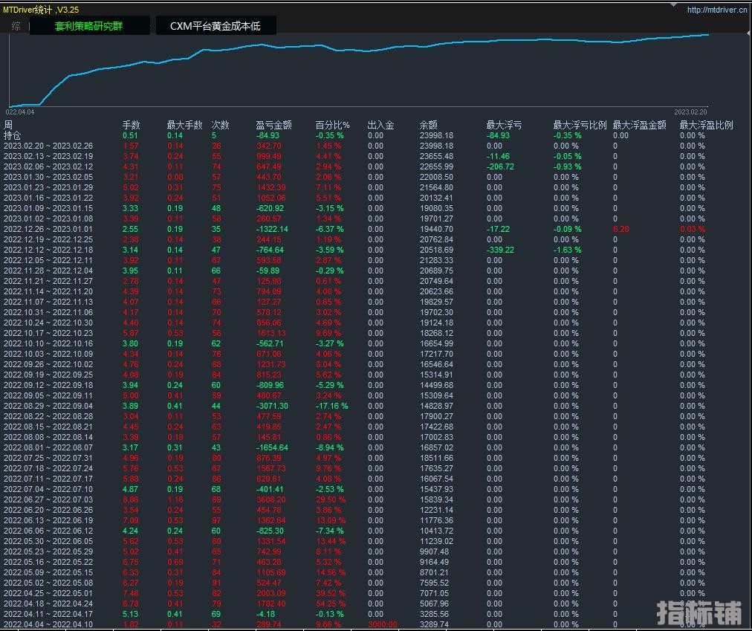Select the partially hidden 综 tab

(16, 26)
